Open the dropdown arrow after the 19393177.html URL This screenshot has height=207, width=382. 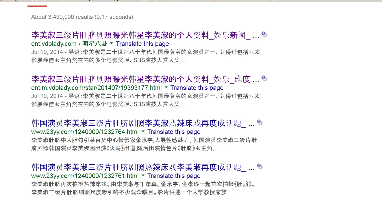[166, 88]
